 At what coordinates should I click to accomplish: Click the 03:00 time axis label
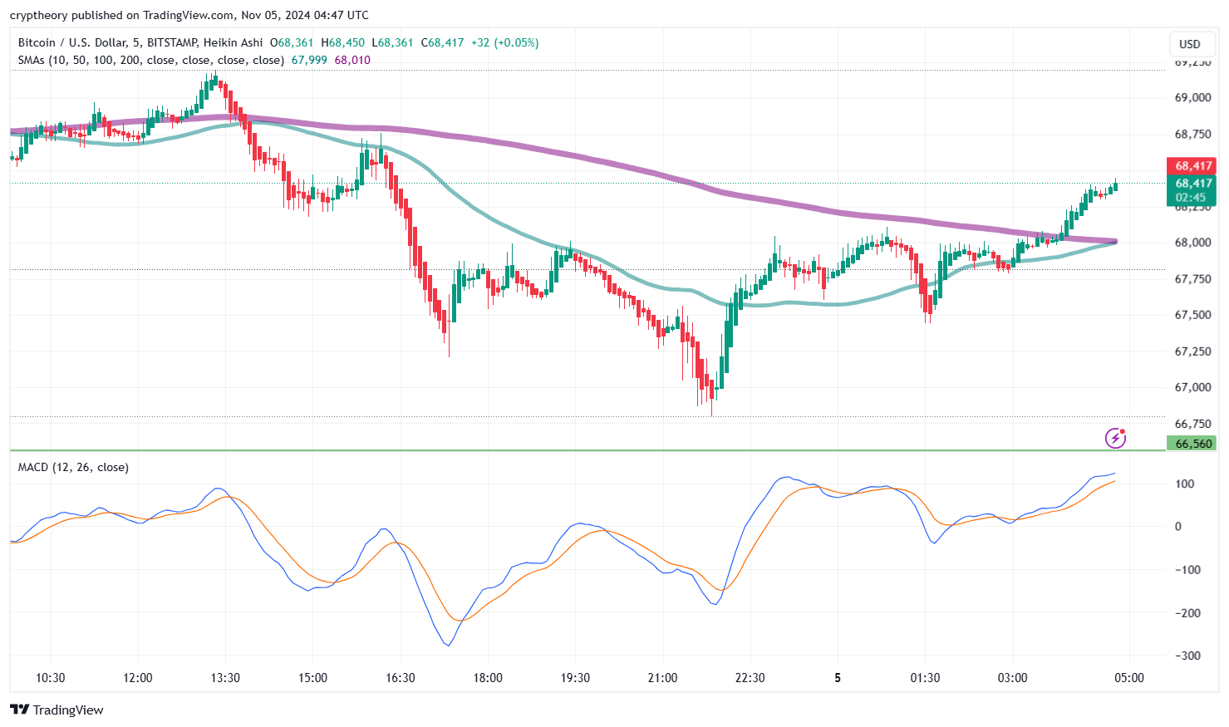point(1012,678)
